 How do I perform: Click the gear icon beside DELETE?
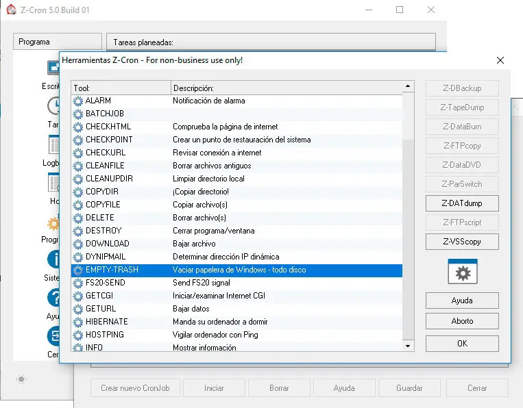(x=77, y=218)
